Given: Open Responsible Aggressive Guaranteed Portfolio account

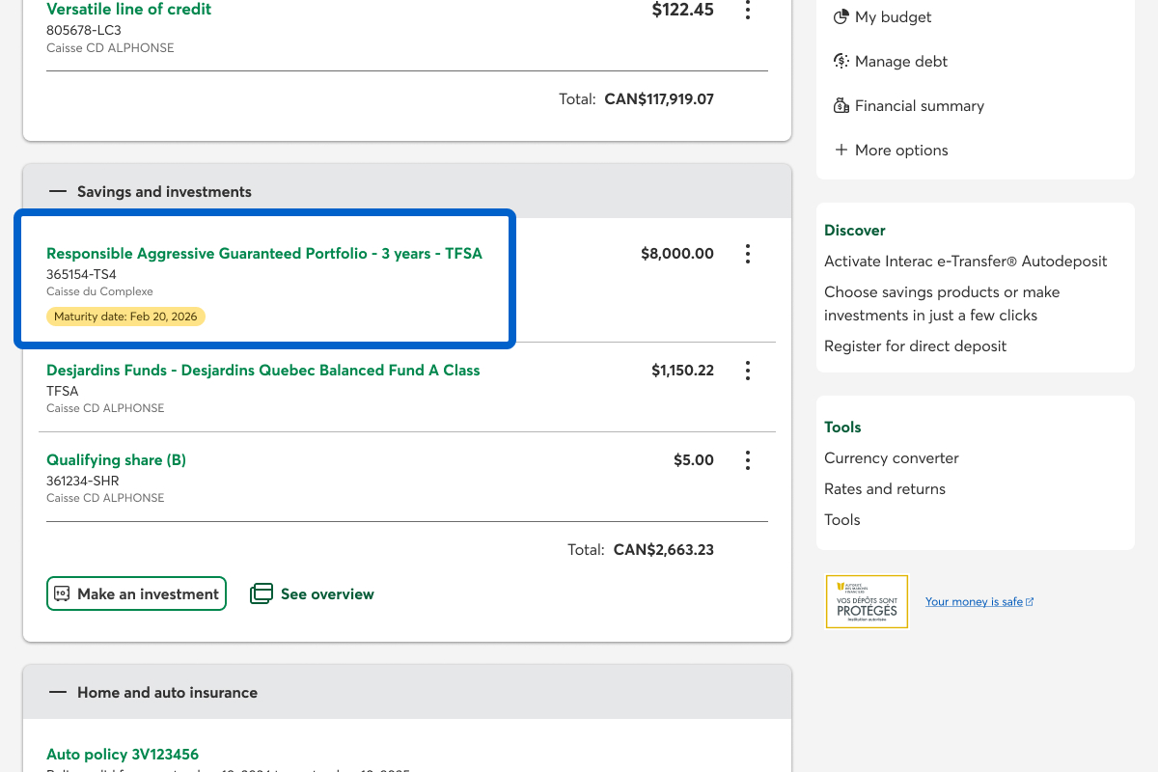Looking at the screenshot, I should point(263,254).
